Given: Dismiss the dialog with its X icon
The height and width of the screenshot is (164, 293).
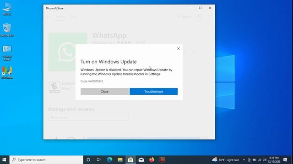Looking at the screenshot, I should pyautogui.click(x=179, y=49).
